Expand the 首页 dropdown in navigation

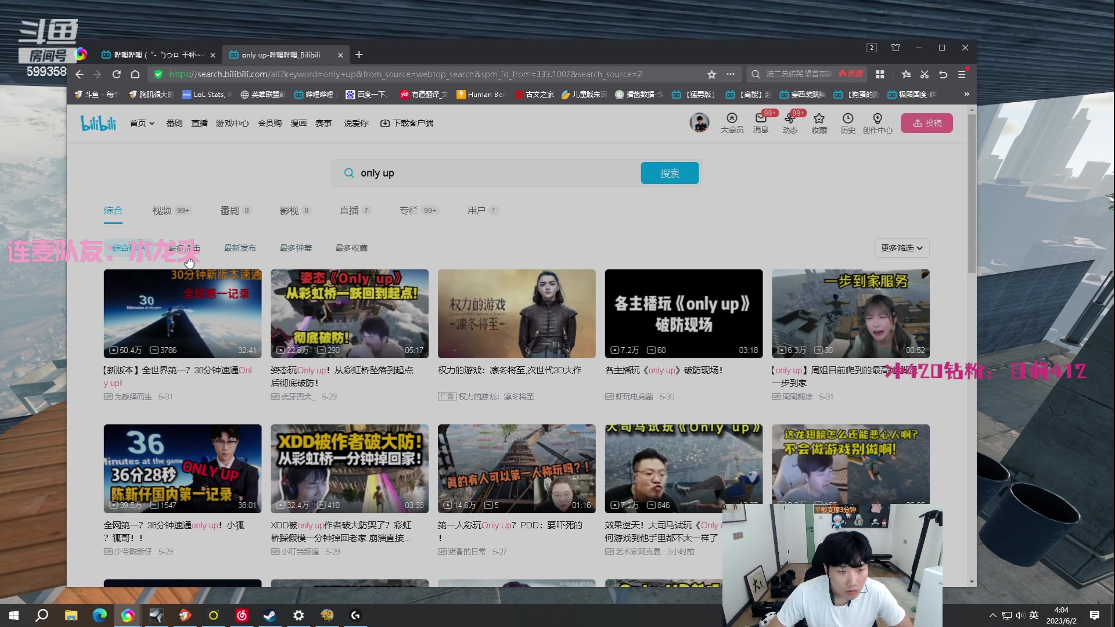(142, 123)
